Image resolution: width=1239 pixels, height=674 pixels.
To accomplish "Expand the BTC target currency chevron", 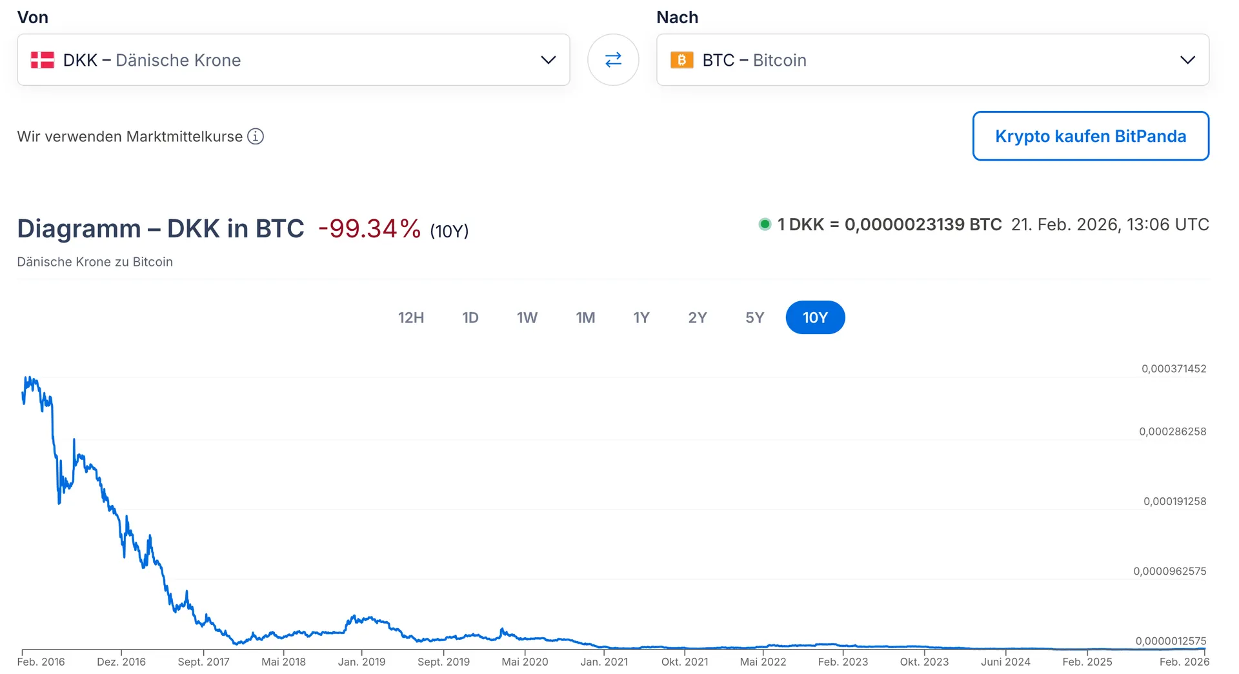I will (x=1187, y=60).
